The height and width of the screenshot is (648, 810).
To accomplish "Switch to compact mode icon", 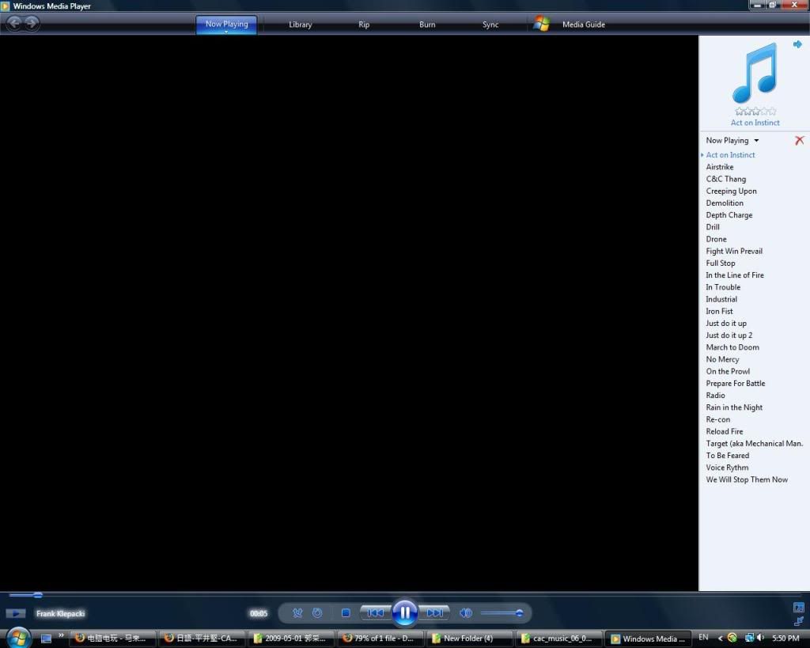I will (799, 620).
